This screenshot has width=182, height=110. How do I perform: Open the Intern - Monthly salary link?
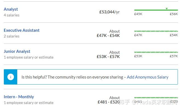click(x=19, y=97)
